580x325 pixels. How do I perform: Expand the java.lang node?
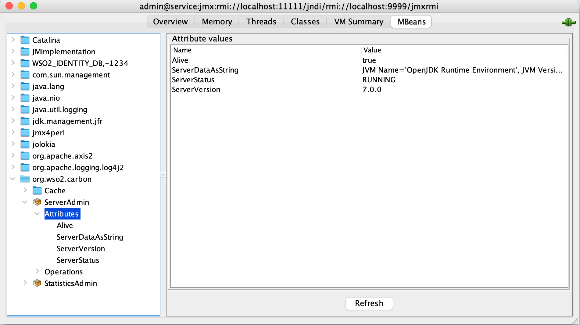[x=13, y=86]
